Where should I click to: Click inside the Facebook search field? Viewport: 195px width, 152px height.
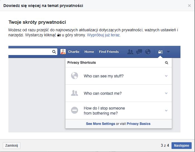coord(33,52)
